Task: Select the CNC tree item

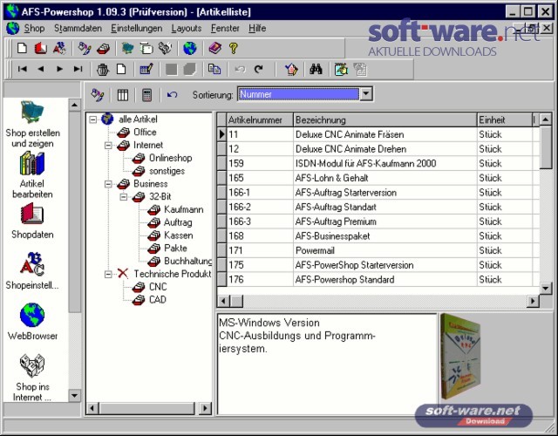Action: pyautogui.click(x=158, y=287)
